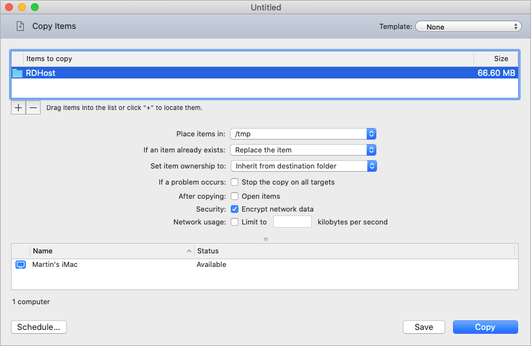The height and width of the screenshot is (346, 531).
Task: Disable Encrypt network data checkbox
Action: coord(235,209)
